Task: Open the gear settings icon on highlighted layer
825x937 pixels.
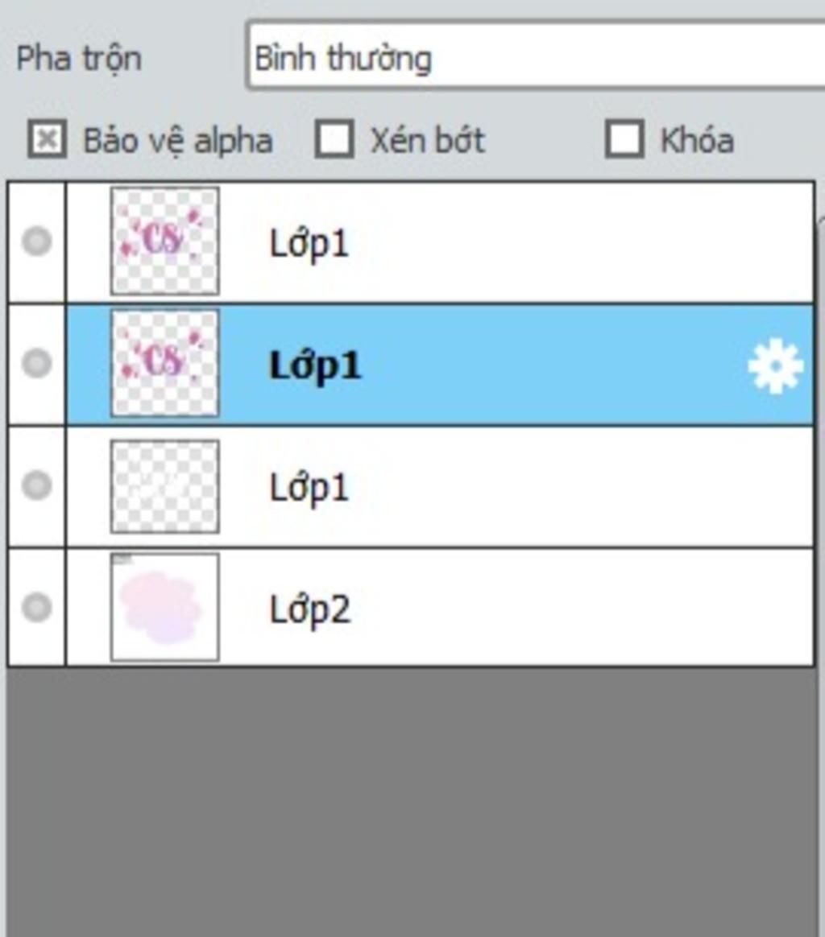Action: coord(775,365)
